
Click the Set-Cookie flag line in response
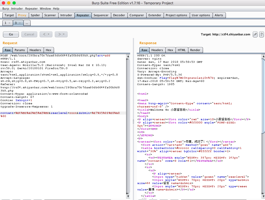[x=188, y=78]
